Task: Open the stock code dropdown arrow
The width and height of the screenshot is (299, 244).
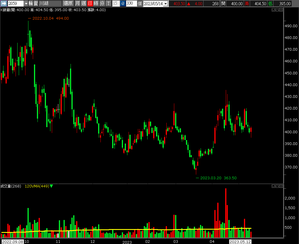Action: (26, 4)
